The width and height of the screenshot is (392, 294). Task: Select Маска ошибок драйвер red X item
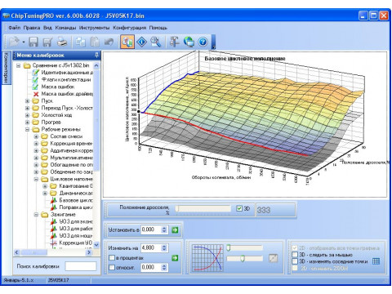pyautogui.click(x=63, y=94)
